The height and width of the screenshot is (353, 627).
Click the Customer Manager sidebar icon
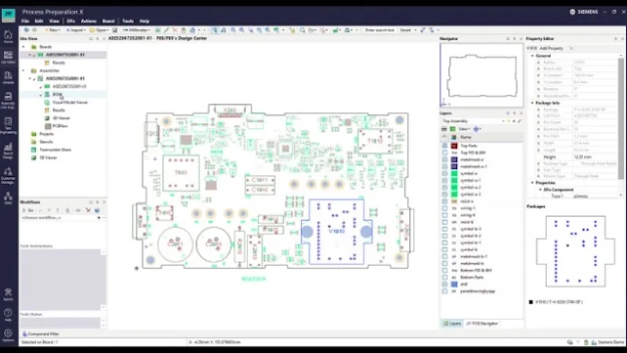tap(8, 175)
